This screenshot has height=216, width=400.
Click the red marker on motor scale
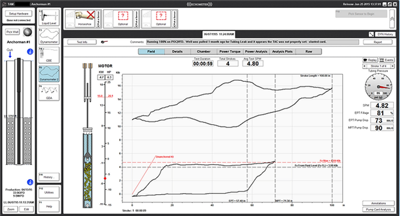[x=105, y=178]
